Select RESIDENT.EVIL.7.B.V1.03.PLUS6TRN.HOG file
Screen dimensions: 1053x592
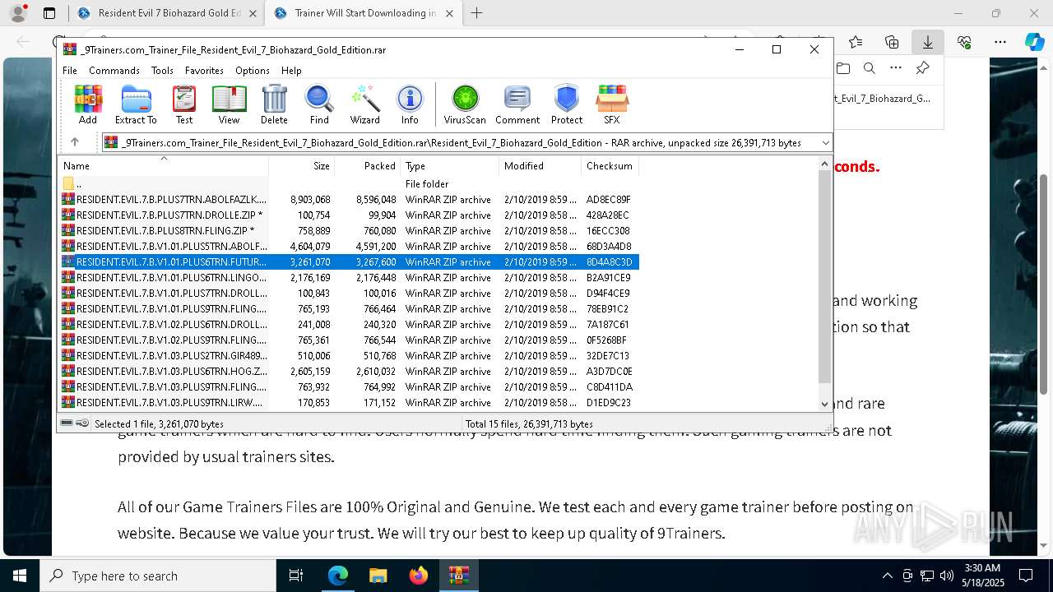tap(349, 372)
